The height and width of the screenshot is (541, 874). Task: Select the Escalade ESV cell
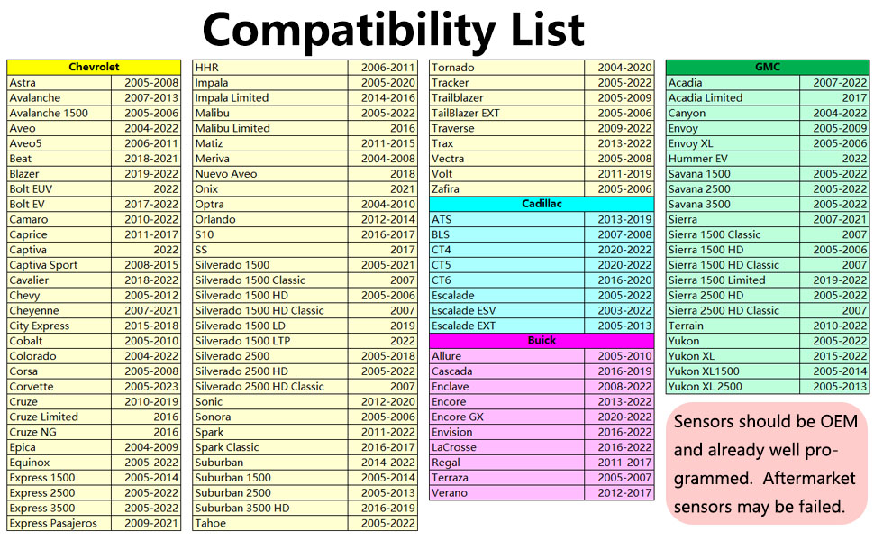click(507, 311)
